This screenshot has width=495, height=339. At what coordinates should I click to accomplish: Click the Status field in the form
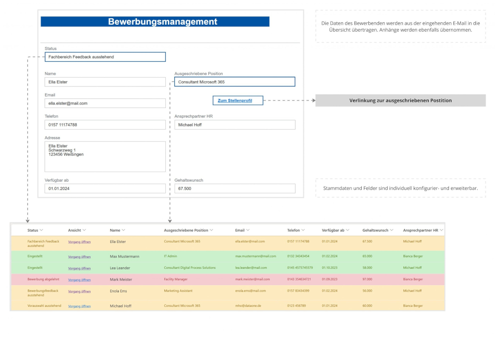[105, 57]
